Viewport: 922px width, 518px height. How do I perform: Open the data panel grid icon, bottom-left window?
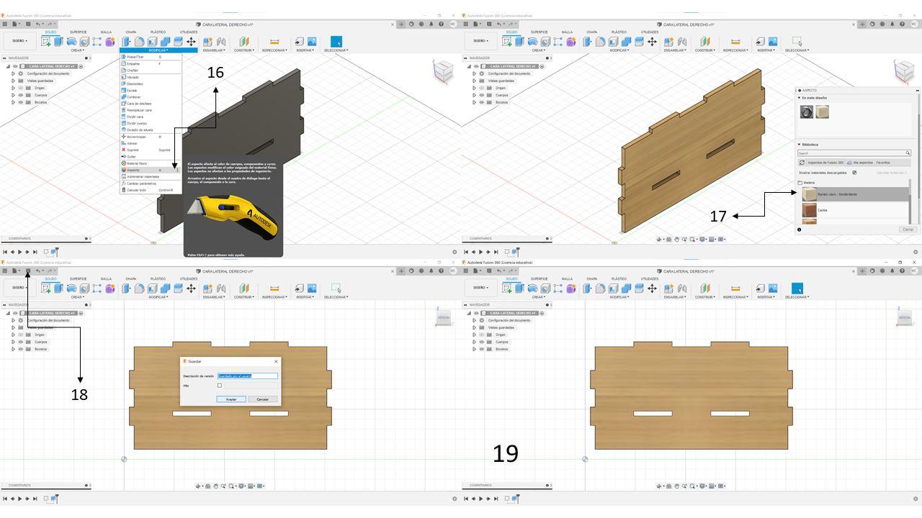coord(5,271)
